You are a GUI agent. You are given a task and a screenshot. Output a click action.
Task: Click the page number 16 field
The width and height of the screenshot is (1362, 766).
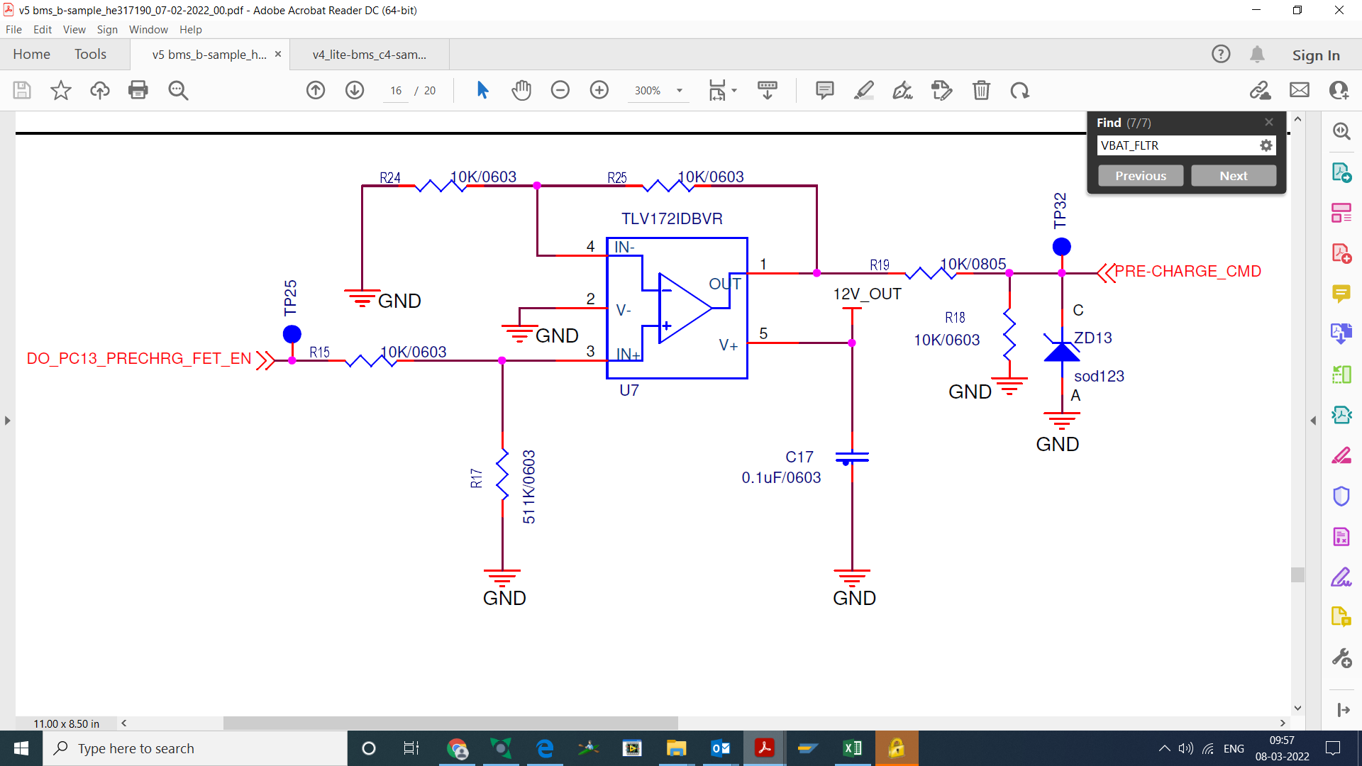(396, 90)
